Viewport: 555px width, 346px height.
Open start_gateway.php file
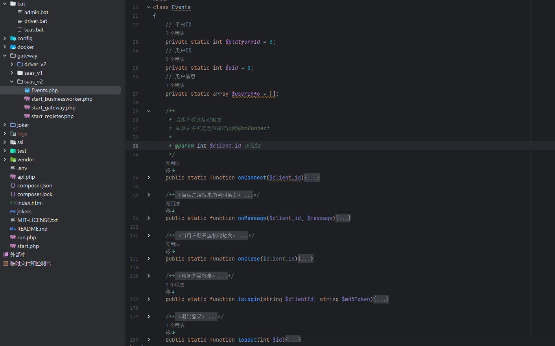(x=53, y=107)
